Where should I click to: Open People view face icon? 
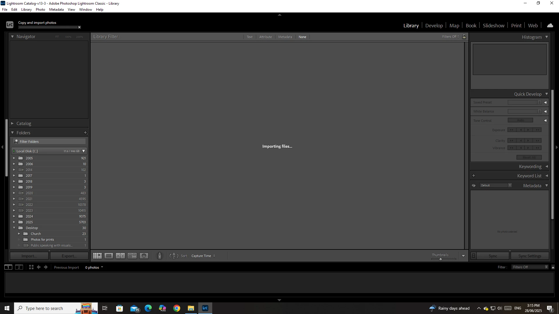pyautogui.click(x=144, y=256)
